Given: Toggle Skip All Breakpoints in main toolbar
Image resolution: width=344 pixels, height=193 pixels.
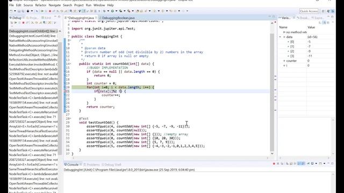Looking at the screenshot, I should tap(37, 11).
